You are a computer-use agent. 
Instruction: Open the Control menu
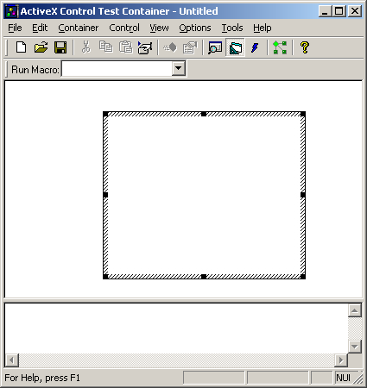point(124,28)
